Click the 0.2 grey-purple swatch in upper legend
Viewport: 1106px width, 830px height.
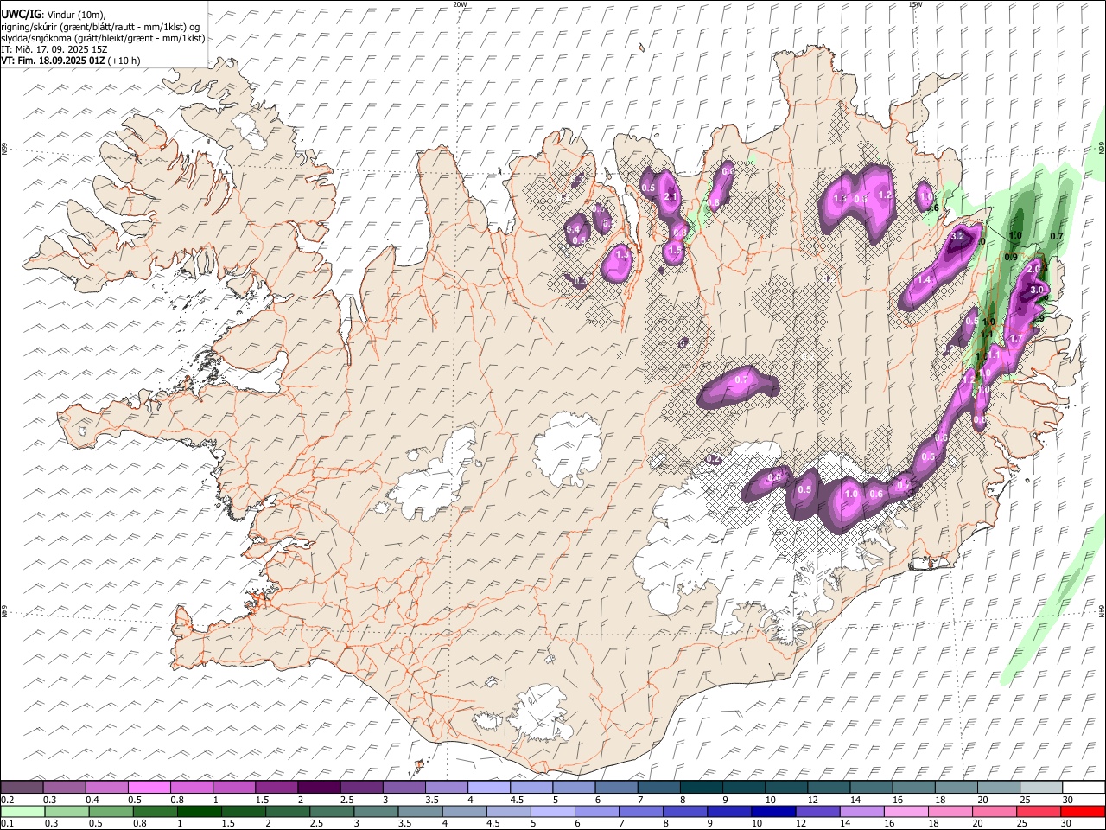click(x=22, y=788)
